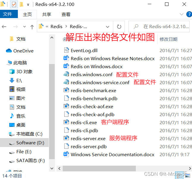Click the file name redis.windows.conf
The height and width of the screenshot is (179, 192).
point(92,75)
